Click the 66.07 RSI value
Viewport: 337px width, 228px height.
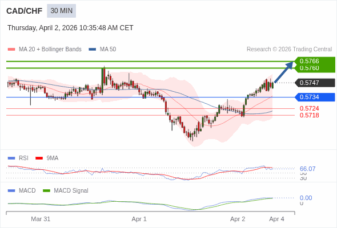coord(307,169)
